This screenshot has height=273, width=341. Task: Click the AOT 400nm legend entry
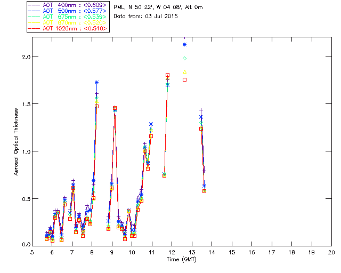[x=68, y=5]
